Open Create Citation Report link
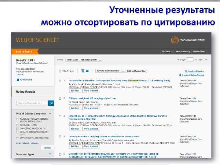This screenshot has width=220, height=165. tap(191, 75)
